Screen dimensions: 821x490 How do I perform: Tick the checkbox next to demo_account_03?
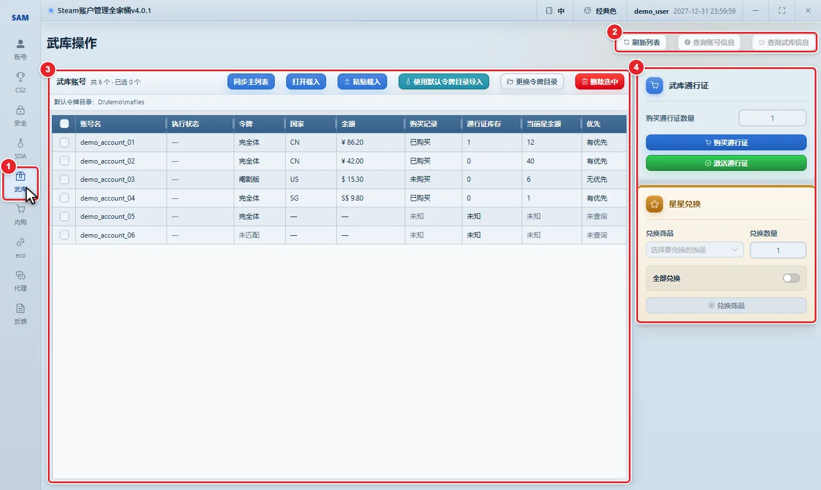tap(64, 179)
